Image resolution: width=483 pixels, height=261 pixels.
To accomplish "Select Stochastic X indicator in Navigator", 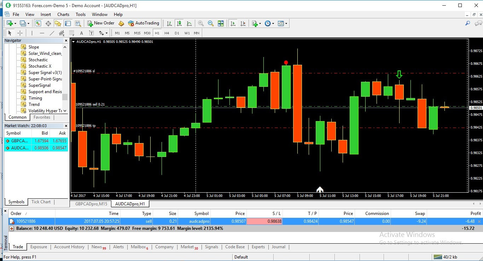I will coord(40,66).
